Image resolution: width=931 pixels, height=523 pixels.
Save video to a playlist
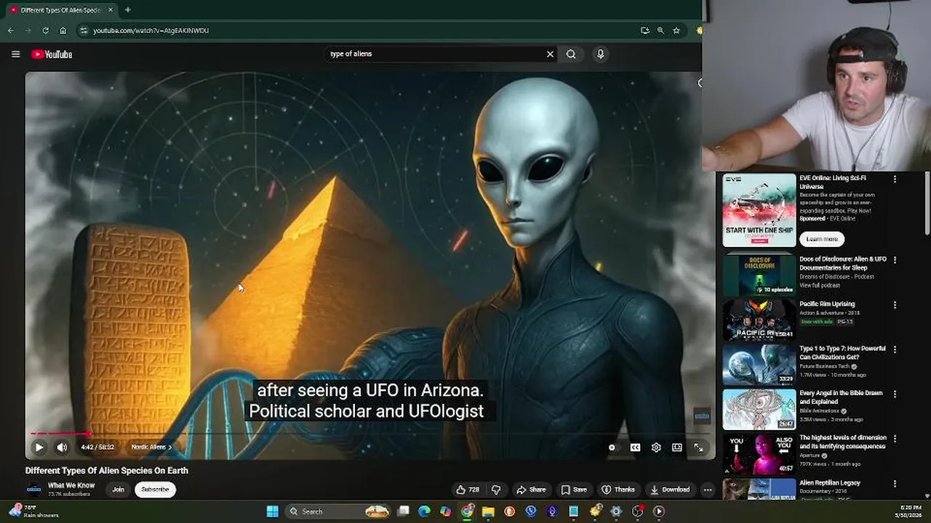pyautogui.click(x=574, y=490)
